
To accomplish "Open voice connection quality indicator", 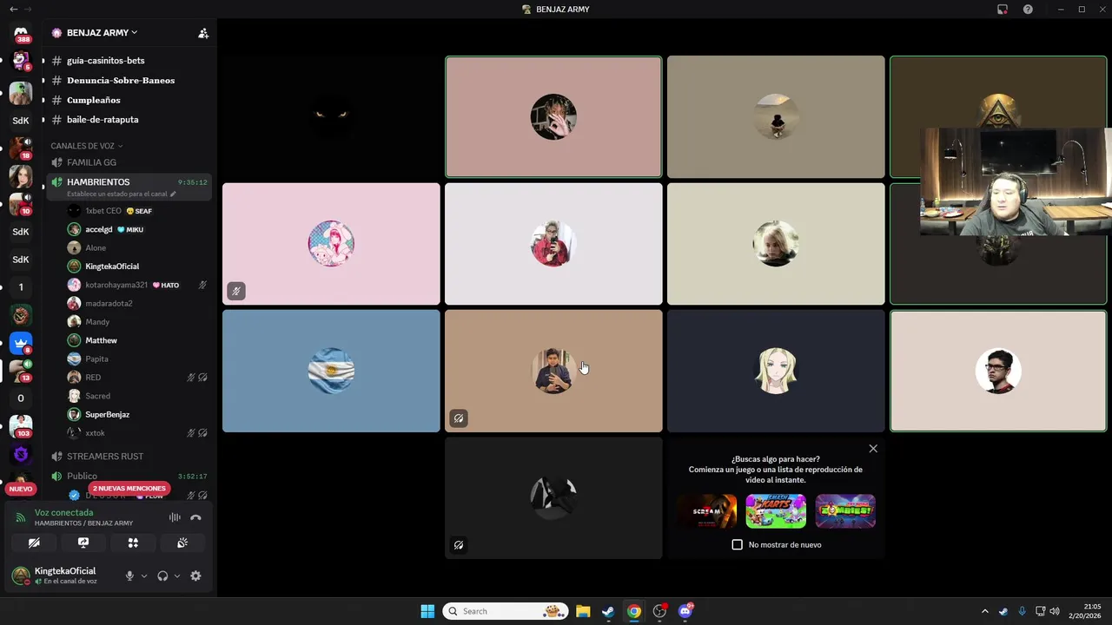I will [21, 517].
